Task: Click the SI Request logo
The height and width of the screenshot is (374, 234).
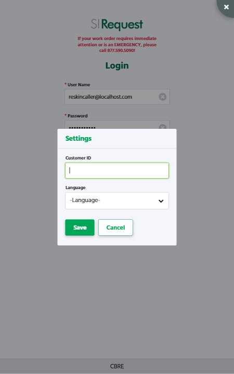Action: click(x=117, y=24)
